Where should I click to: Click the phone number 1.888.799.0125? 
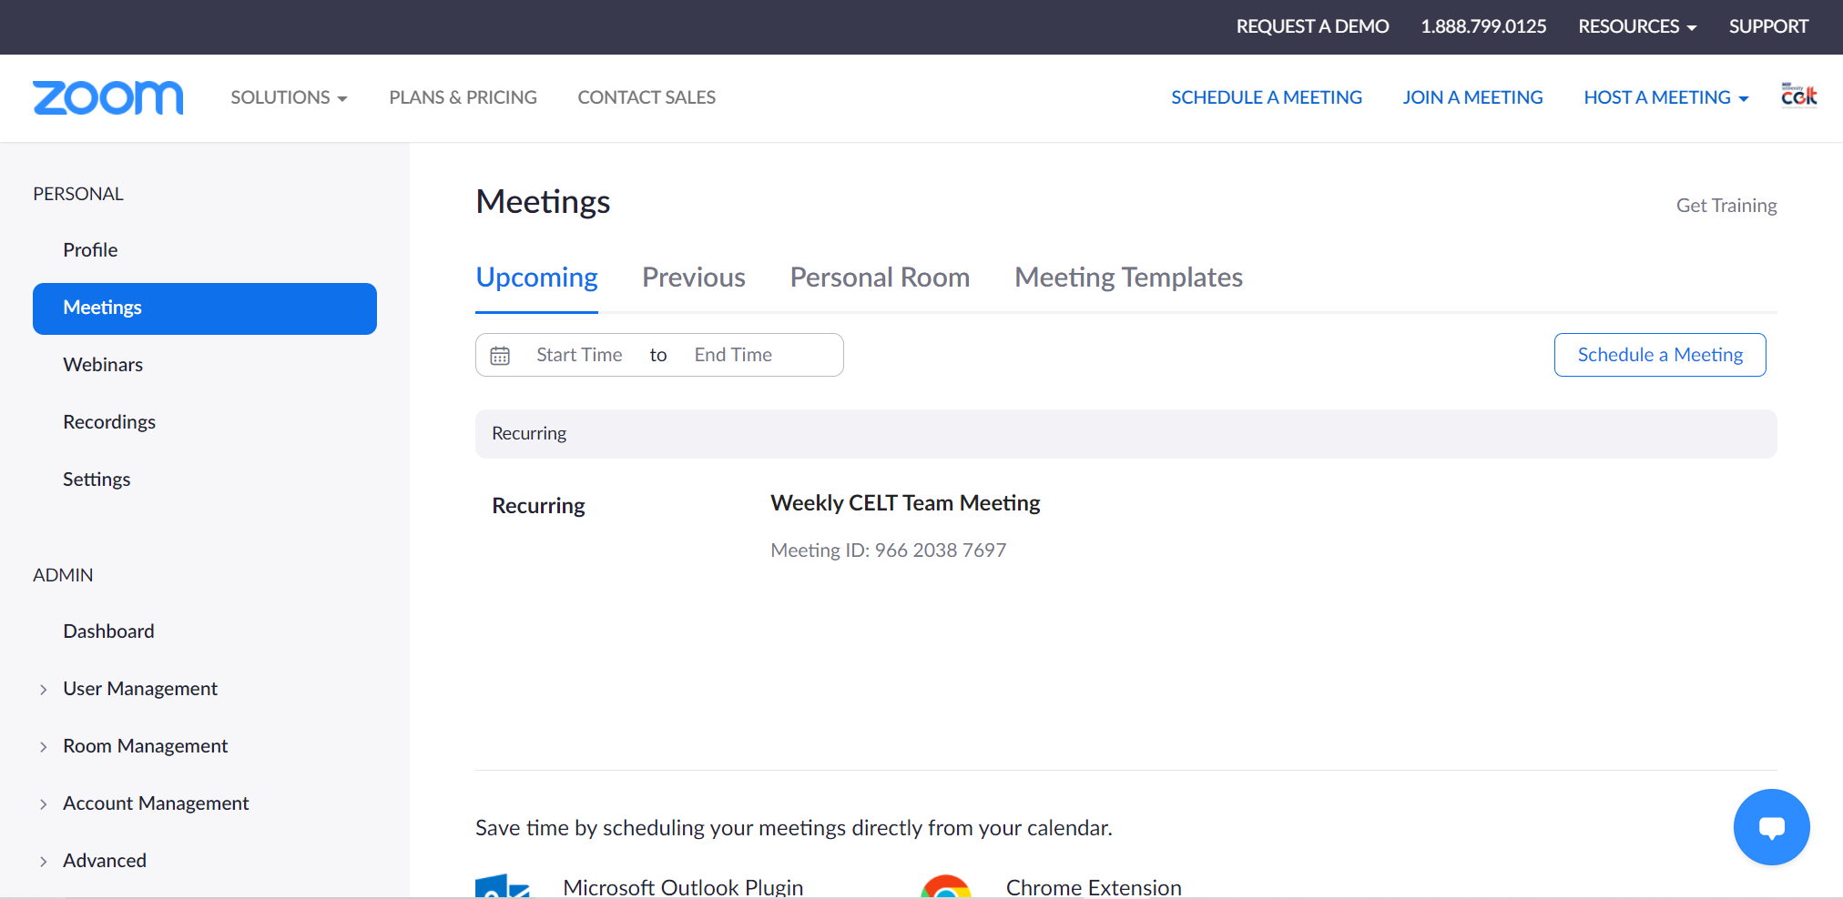[x=1483, y=26]
